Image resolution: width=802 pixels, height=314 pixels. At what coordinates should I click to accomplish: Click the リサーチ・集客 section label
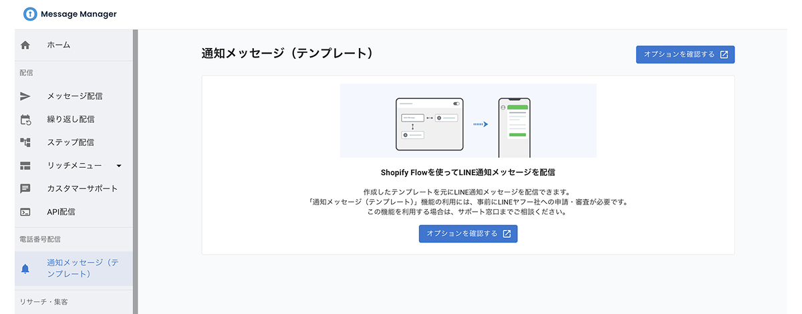click(x=43, y=301)
